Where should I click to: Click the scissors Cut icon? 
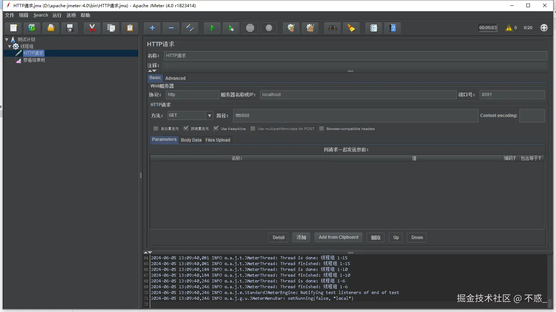coord(92,28)
